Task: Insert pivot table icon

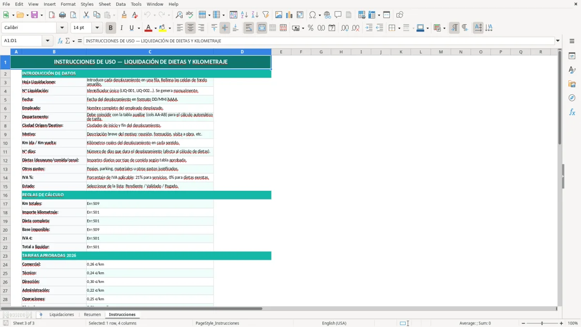Action: (300, 15)
